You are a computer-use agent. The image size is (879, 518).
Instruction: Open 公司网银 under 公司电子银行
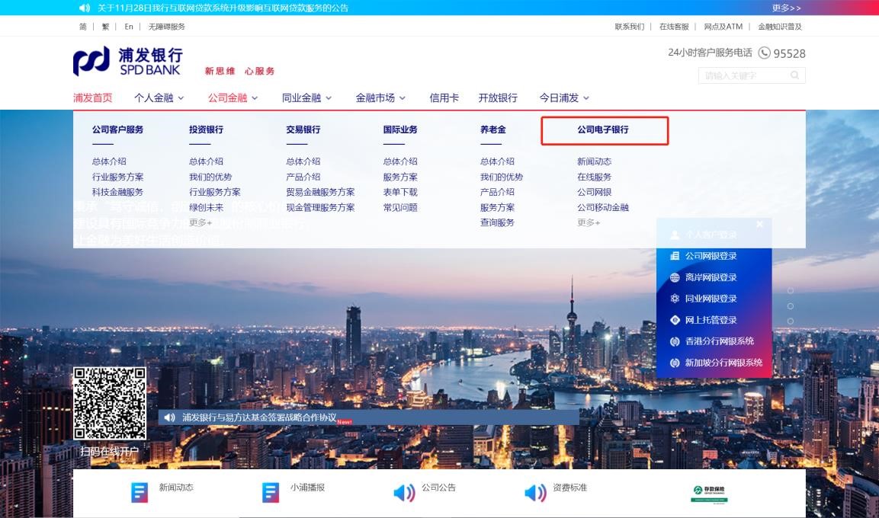[594, 192]
